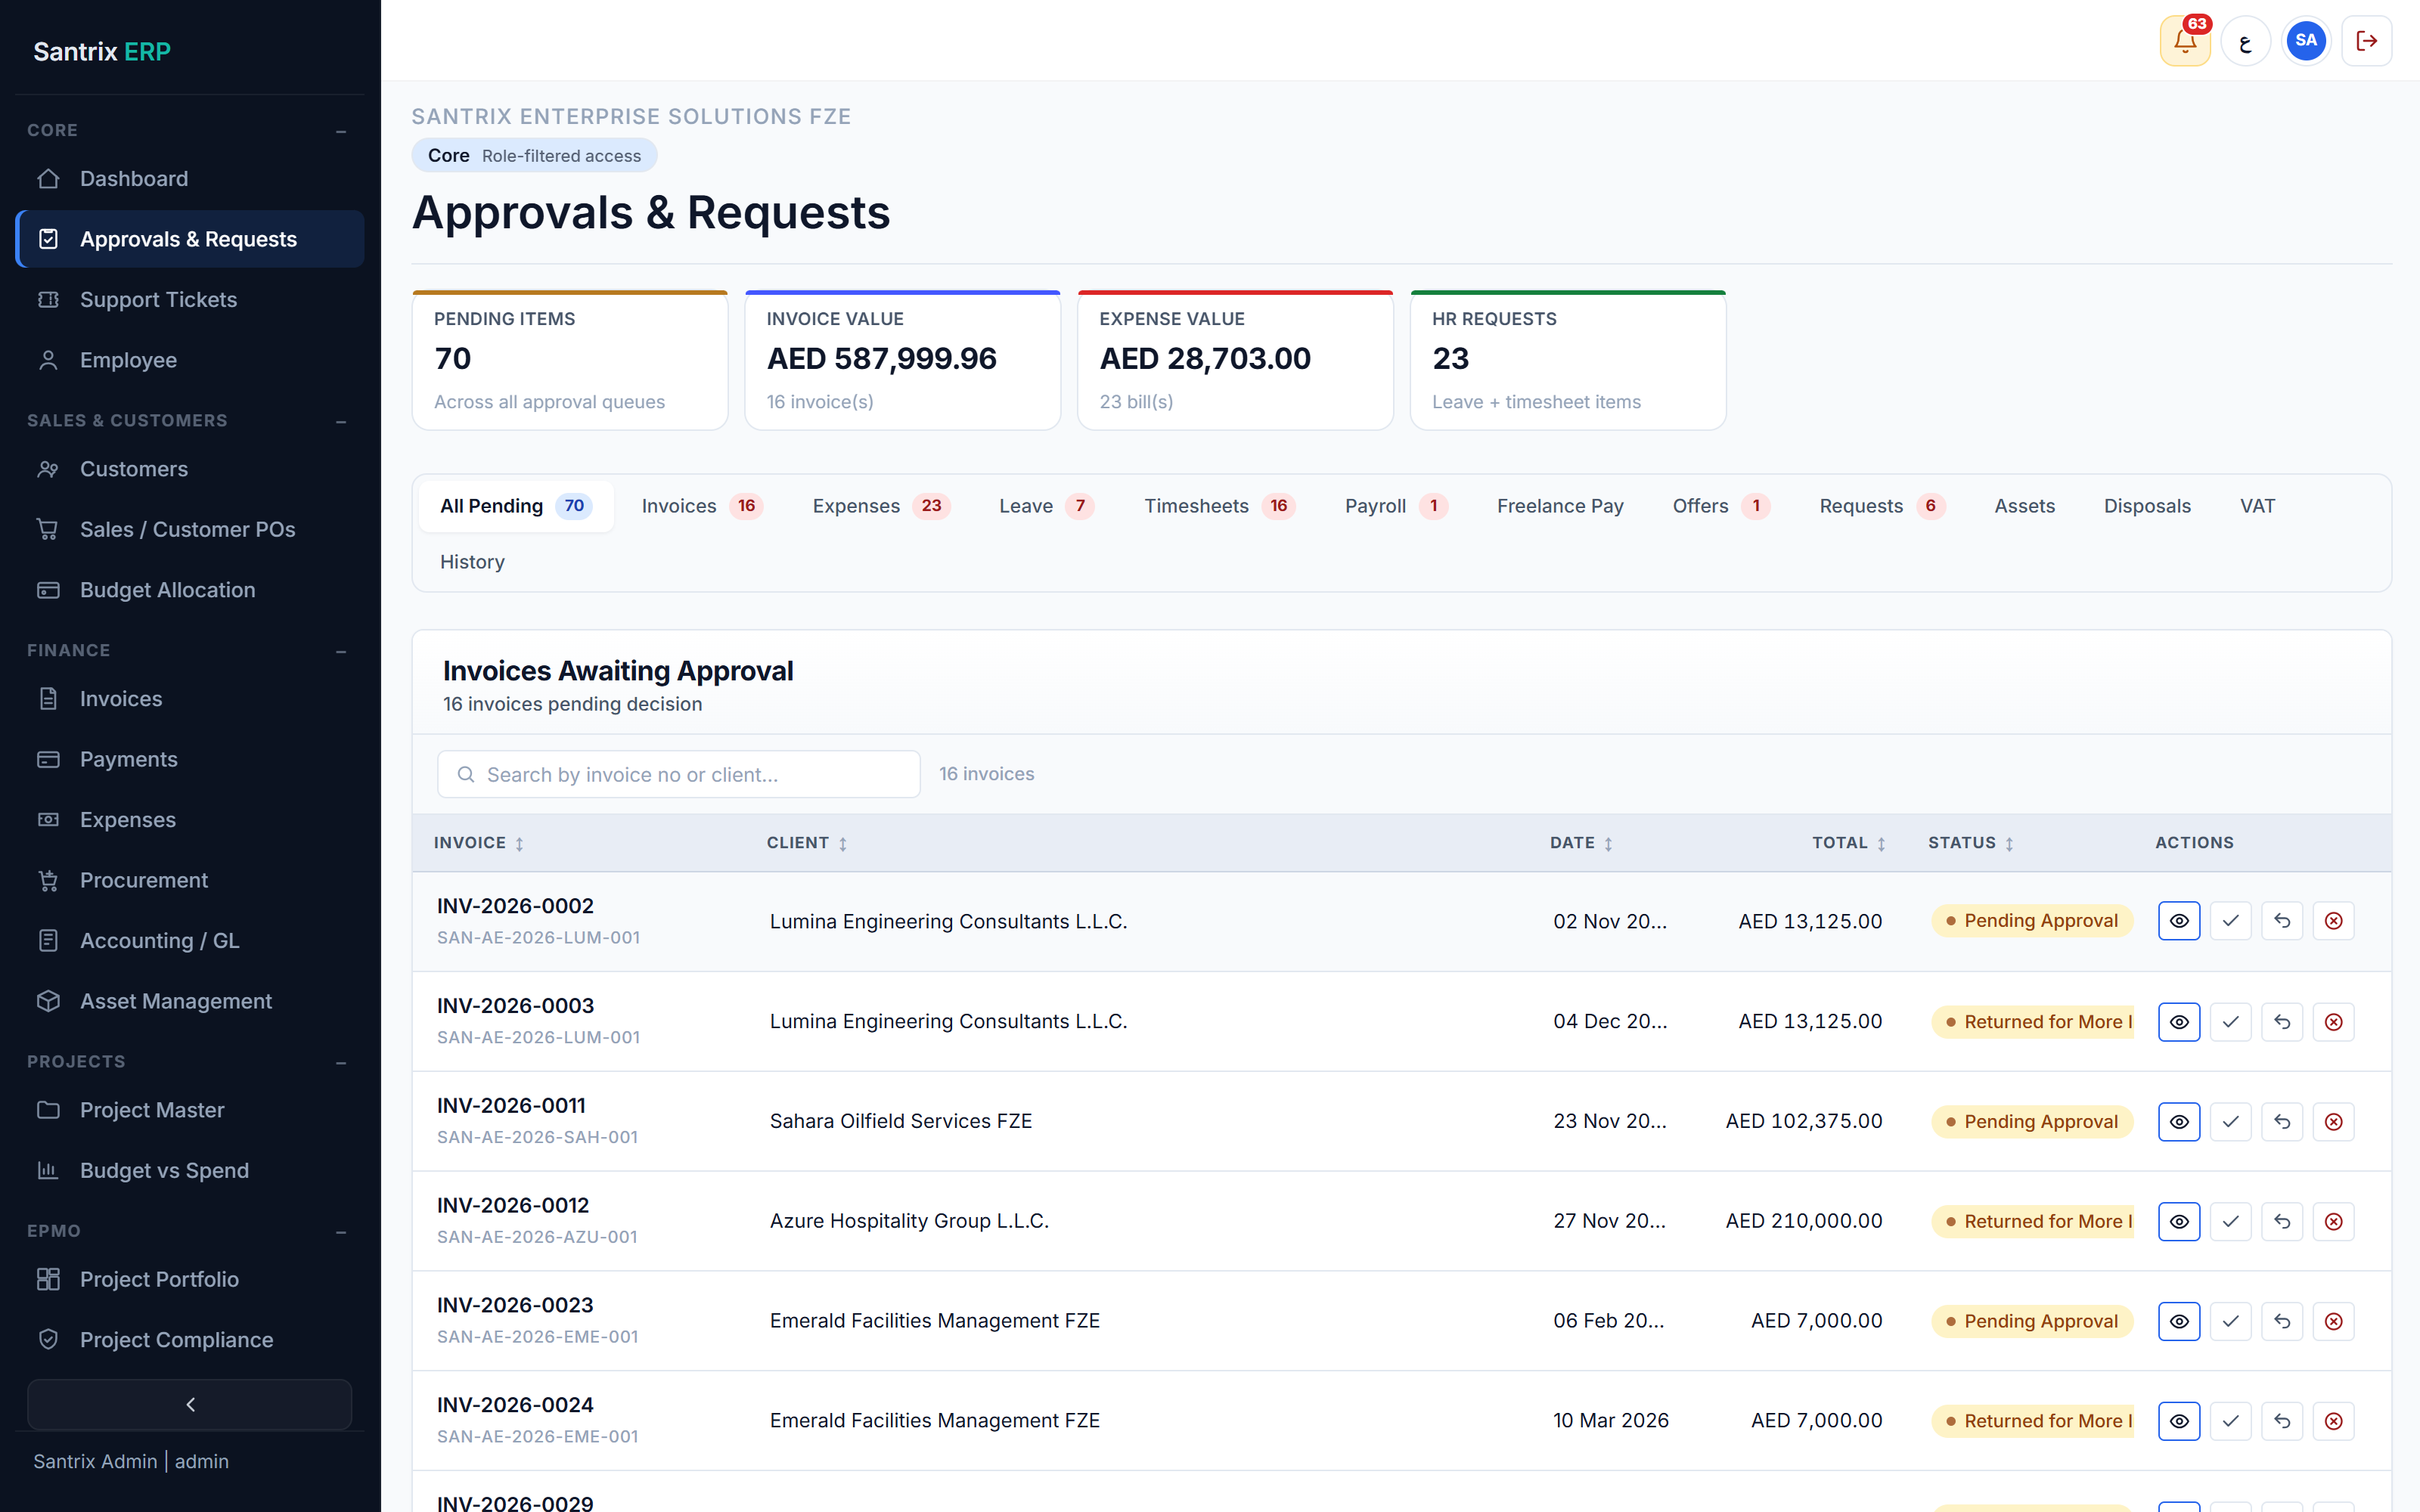
Task: Open Accounting / GL in the sidebar
Action: [x=190, y=941]
